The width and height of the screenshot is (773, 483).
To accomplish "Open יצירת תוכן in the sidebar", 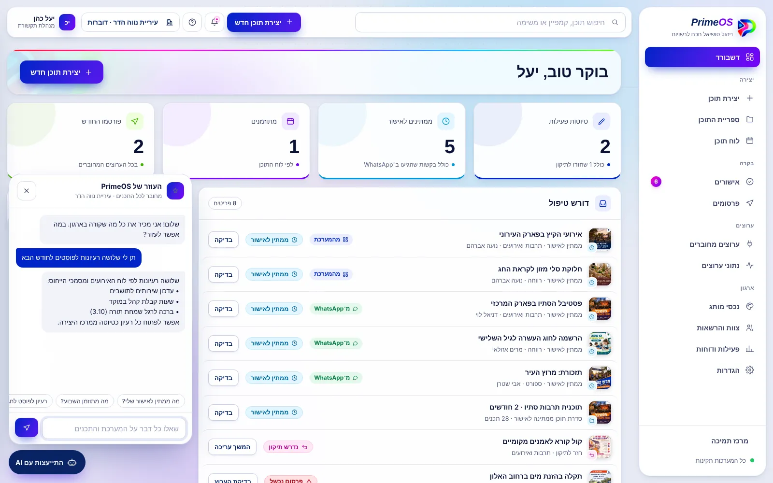I will coord(702,98).
